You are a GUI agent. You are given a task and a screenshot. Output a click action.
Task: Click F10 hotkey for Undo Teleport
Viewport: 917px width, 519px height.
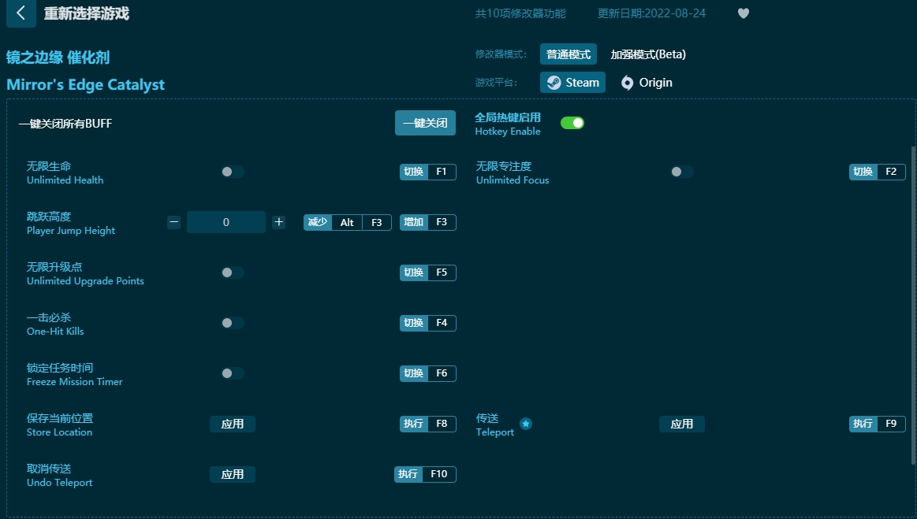tap(425, 474)
